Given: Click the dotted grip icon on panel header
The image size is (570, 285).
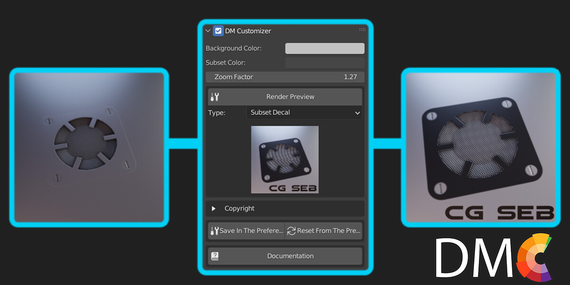Looking at the screenshot, I should [362, 29].
